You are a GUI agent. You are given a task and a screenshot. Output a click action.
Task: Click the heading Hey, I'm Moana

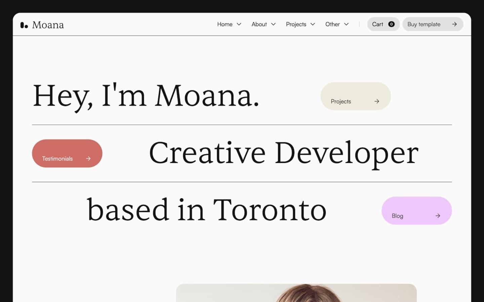point(147,96)
